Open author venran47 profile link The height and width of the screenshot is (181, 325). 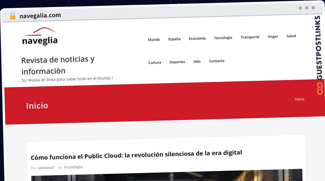(x=46, y=167)
